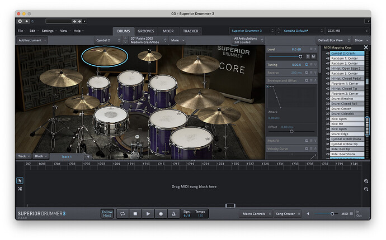This screenshot has width=386, height=240.
Task: Open the MIDI menu lines icon
Action: [351, 213]
